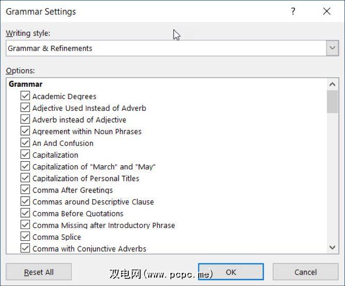Uncheck Comma After Greetings option
Screen dimensions: 345x286
25,190
